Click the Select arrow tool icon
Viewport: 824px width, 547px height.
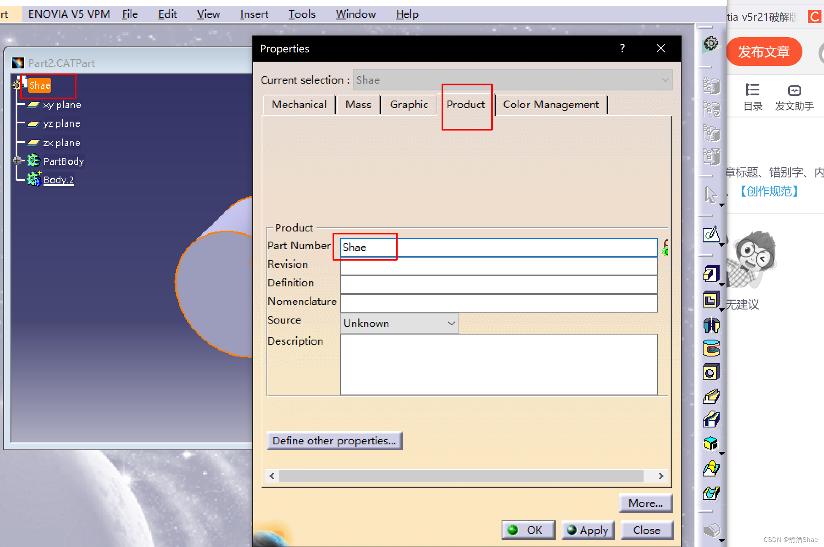(711, 195)
